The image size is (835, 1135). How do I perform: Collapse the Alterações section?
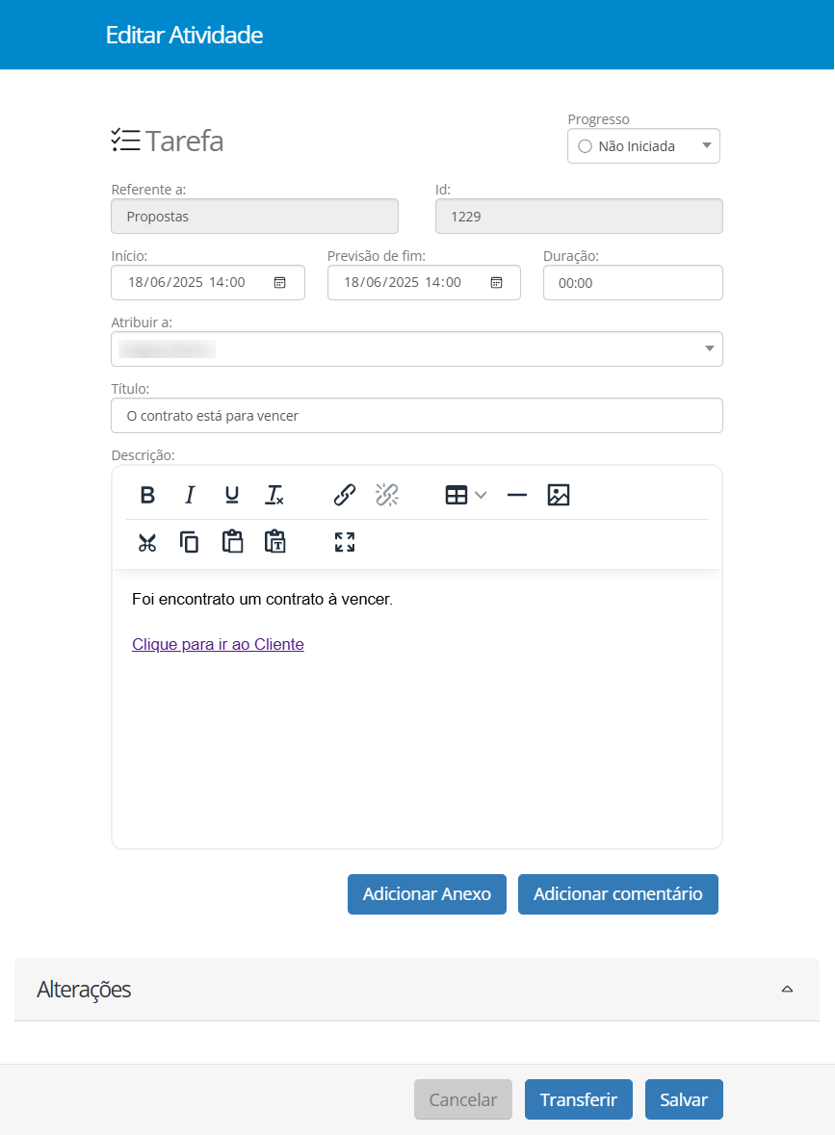tap(787, 989)
